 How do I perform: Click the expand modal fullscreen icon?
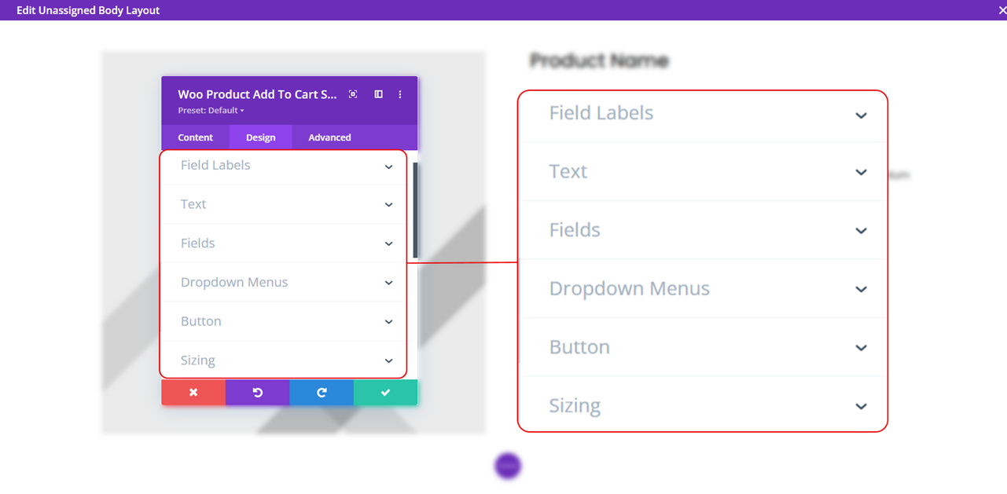click(353, 94)
